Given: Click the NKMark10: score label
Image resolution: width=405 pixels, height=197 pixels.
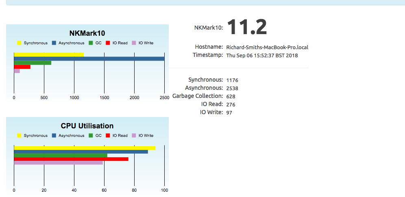Looking at the screenshot, I should (x=209, y=28).
